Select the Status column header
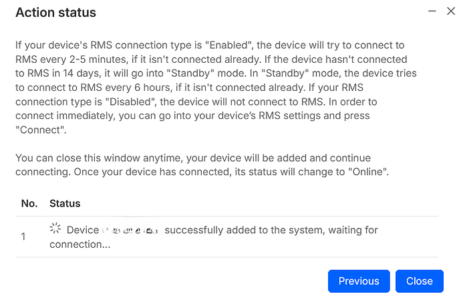Viewport: 461px width, 306px height. [x=65, y=203]
